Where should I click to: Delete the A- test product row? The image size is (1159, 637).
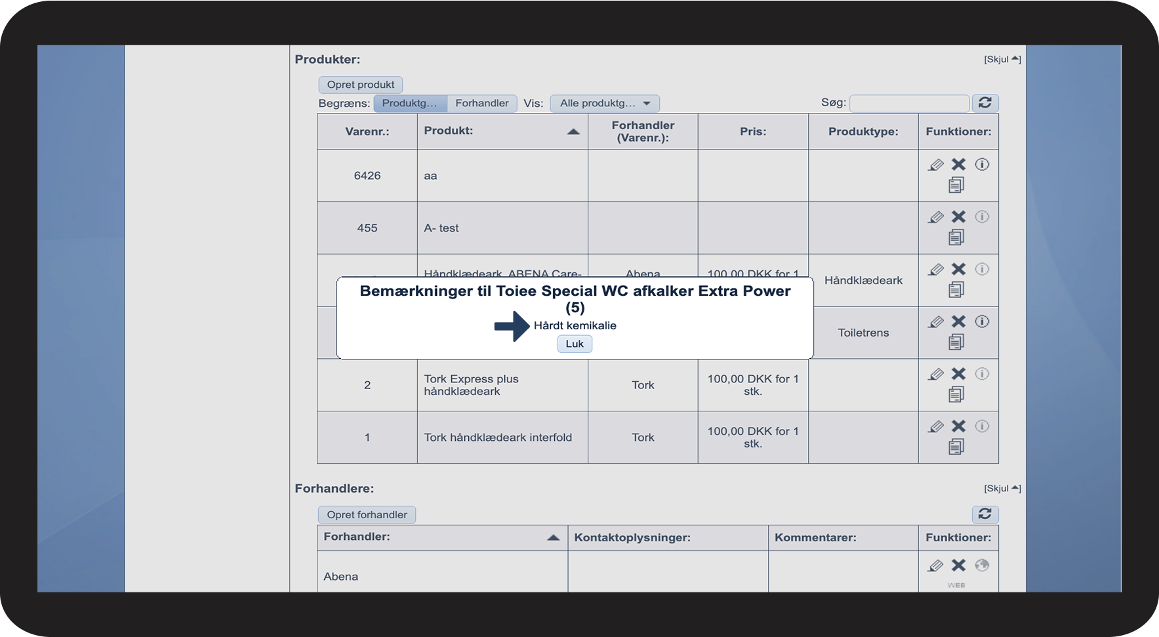958,217
